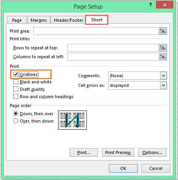This screenshot has width=178, height=180.
Task: Open the Header/Footer tab
Action: [x=68, y=20]
